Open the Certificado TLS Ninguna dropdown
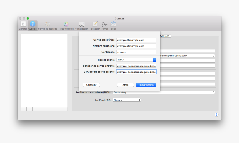 click(x=127, y=100)
